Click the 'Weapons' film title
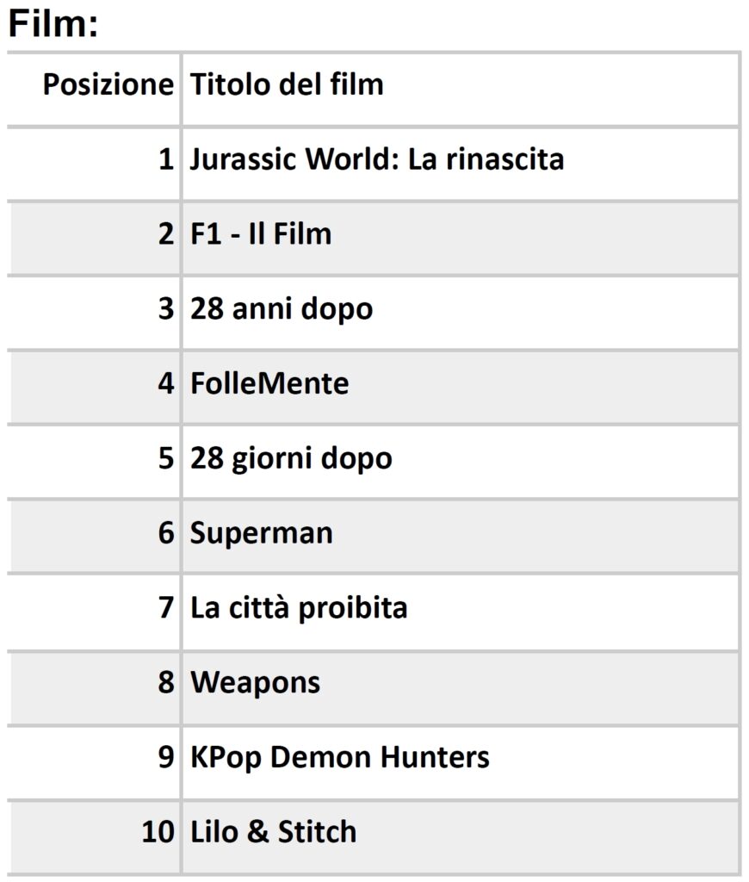This screenshot has height=882, width=749. click(256, 683)
